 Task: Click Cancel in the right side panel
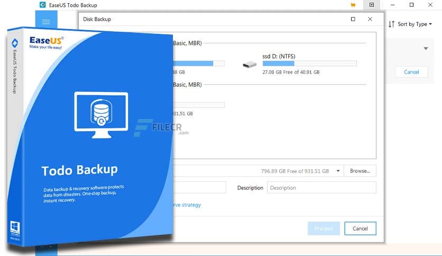(411, 72)
